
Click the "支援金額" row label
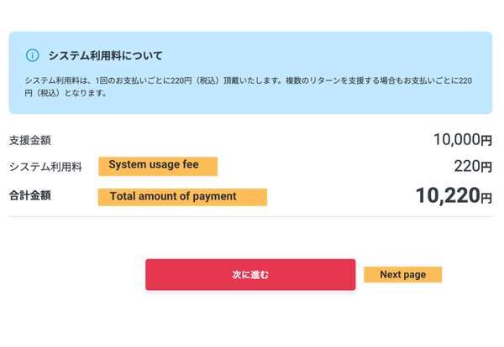pyautogui.click(x=30, y=140)
